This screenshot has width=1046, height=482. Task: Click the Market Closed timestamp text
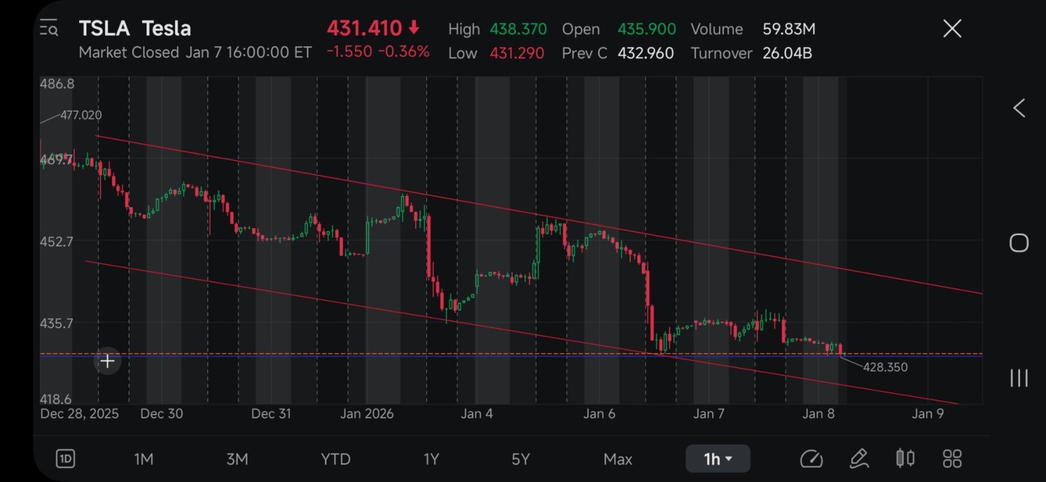(x=195, y=52)
